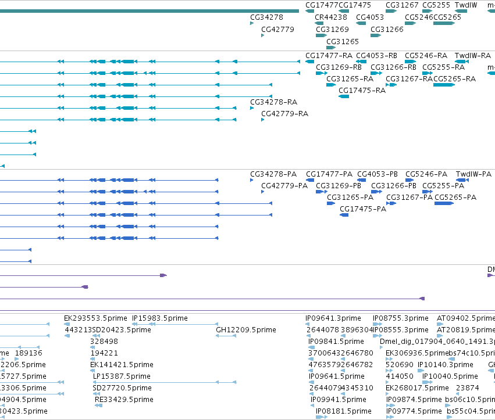This screenshot has width=495, height=420.
Task: Click transcript CG5265-RA
Action: tap(455, 79)
